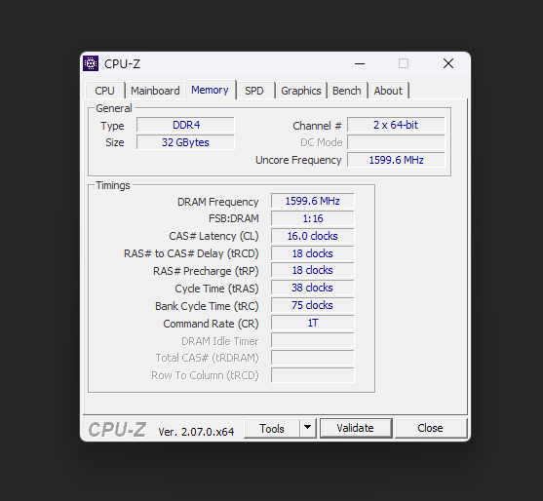Click the 'DC Mode' label
This screenshot has height=501, width=543.
click(322, 142)
